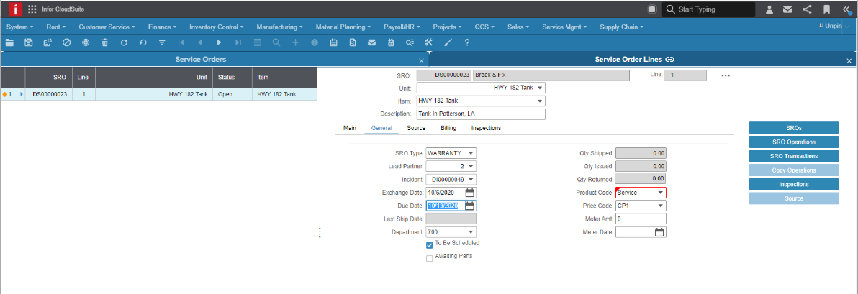Click the SROs button

[793, 128]
